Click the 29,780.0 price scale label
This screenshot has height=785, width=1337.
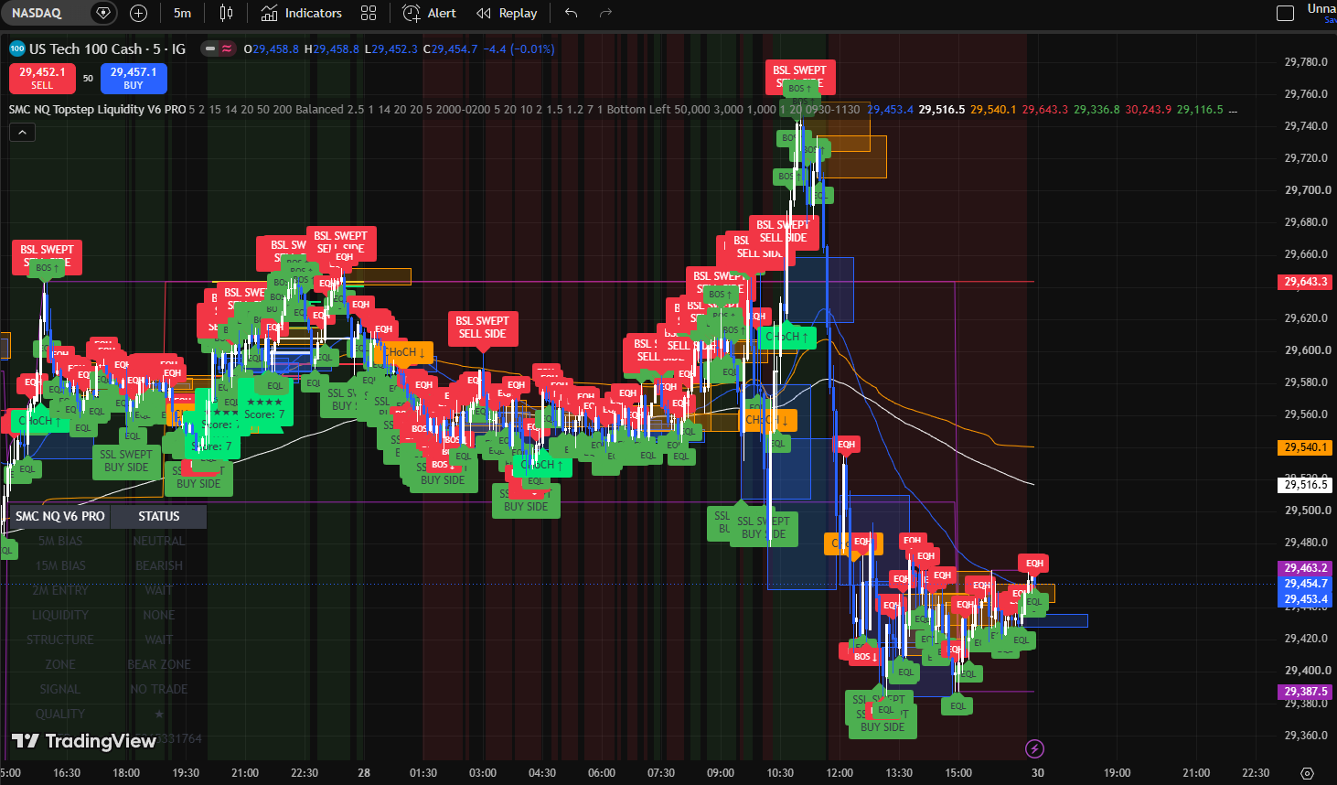pyautogui.click(x=1306, y=62)
